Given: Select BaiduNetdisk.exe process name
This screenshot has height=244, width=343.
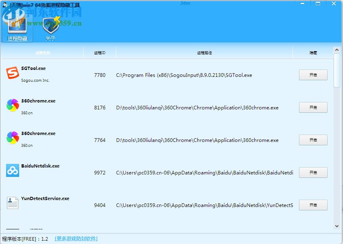Looking at the screenshot, I should click(40, 166).
